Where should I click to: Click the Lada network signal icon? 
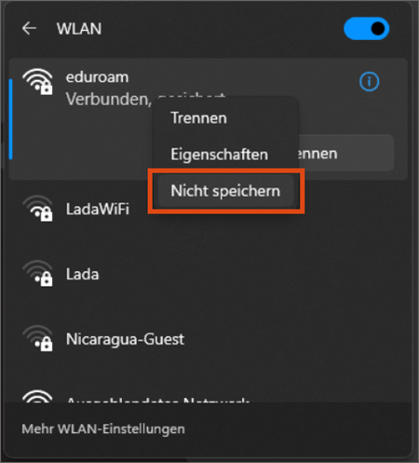click(x=37, y=274)
